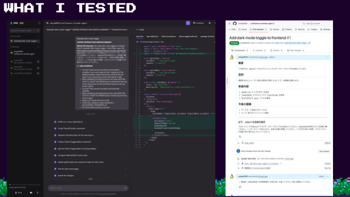Click Search for repo or tasks field
This screenshot has height=197, width=350.
tap(25, 30)
